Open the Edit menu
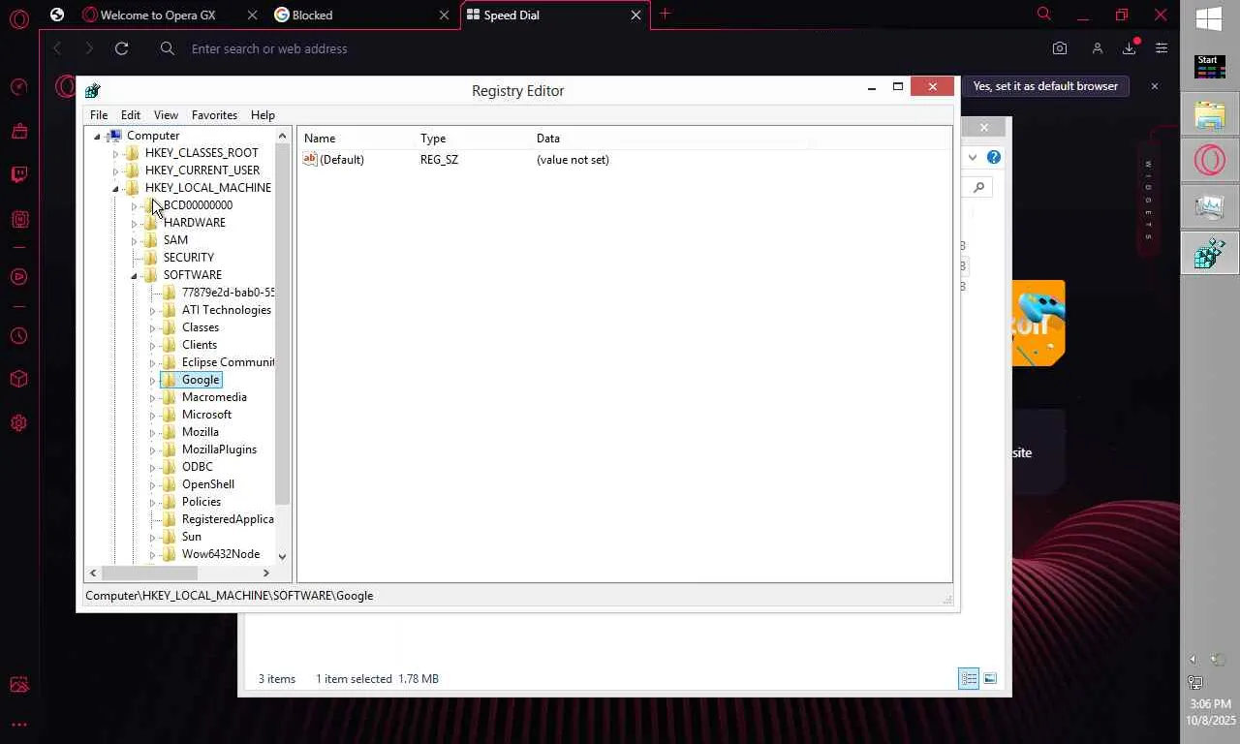The width and height of the screenshot is (1240, 744). (x=131, y=114)
